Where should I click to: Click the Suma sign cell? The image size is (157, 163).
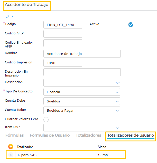tap(110, 155)
